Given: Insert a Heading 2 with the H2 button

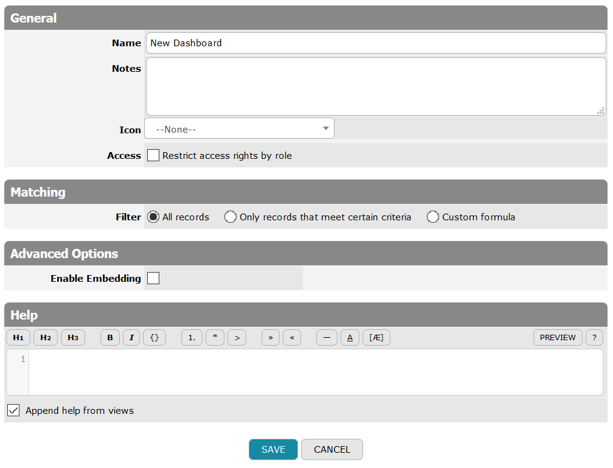Looking at the screenshot, I should tap(46, 338).
